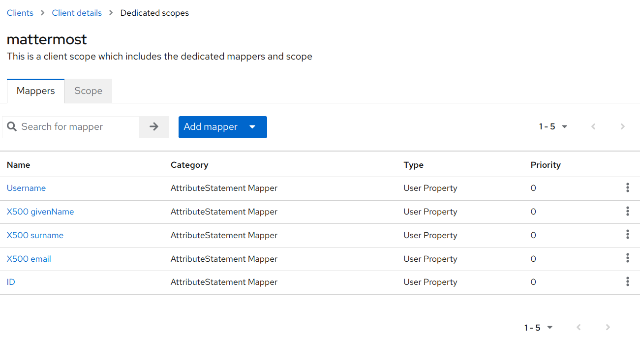Image resolution: width=640 pixels, height=338 pixels.
Task: Open the Add mapper dropdown arrow
Action: point(252,127)
